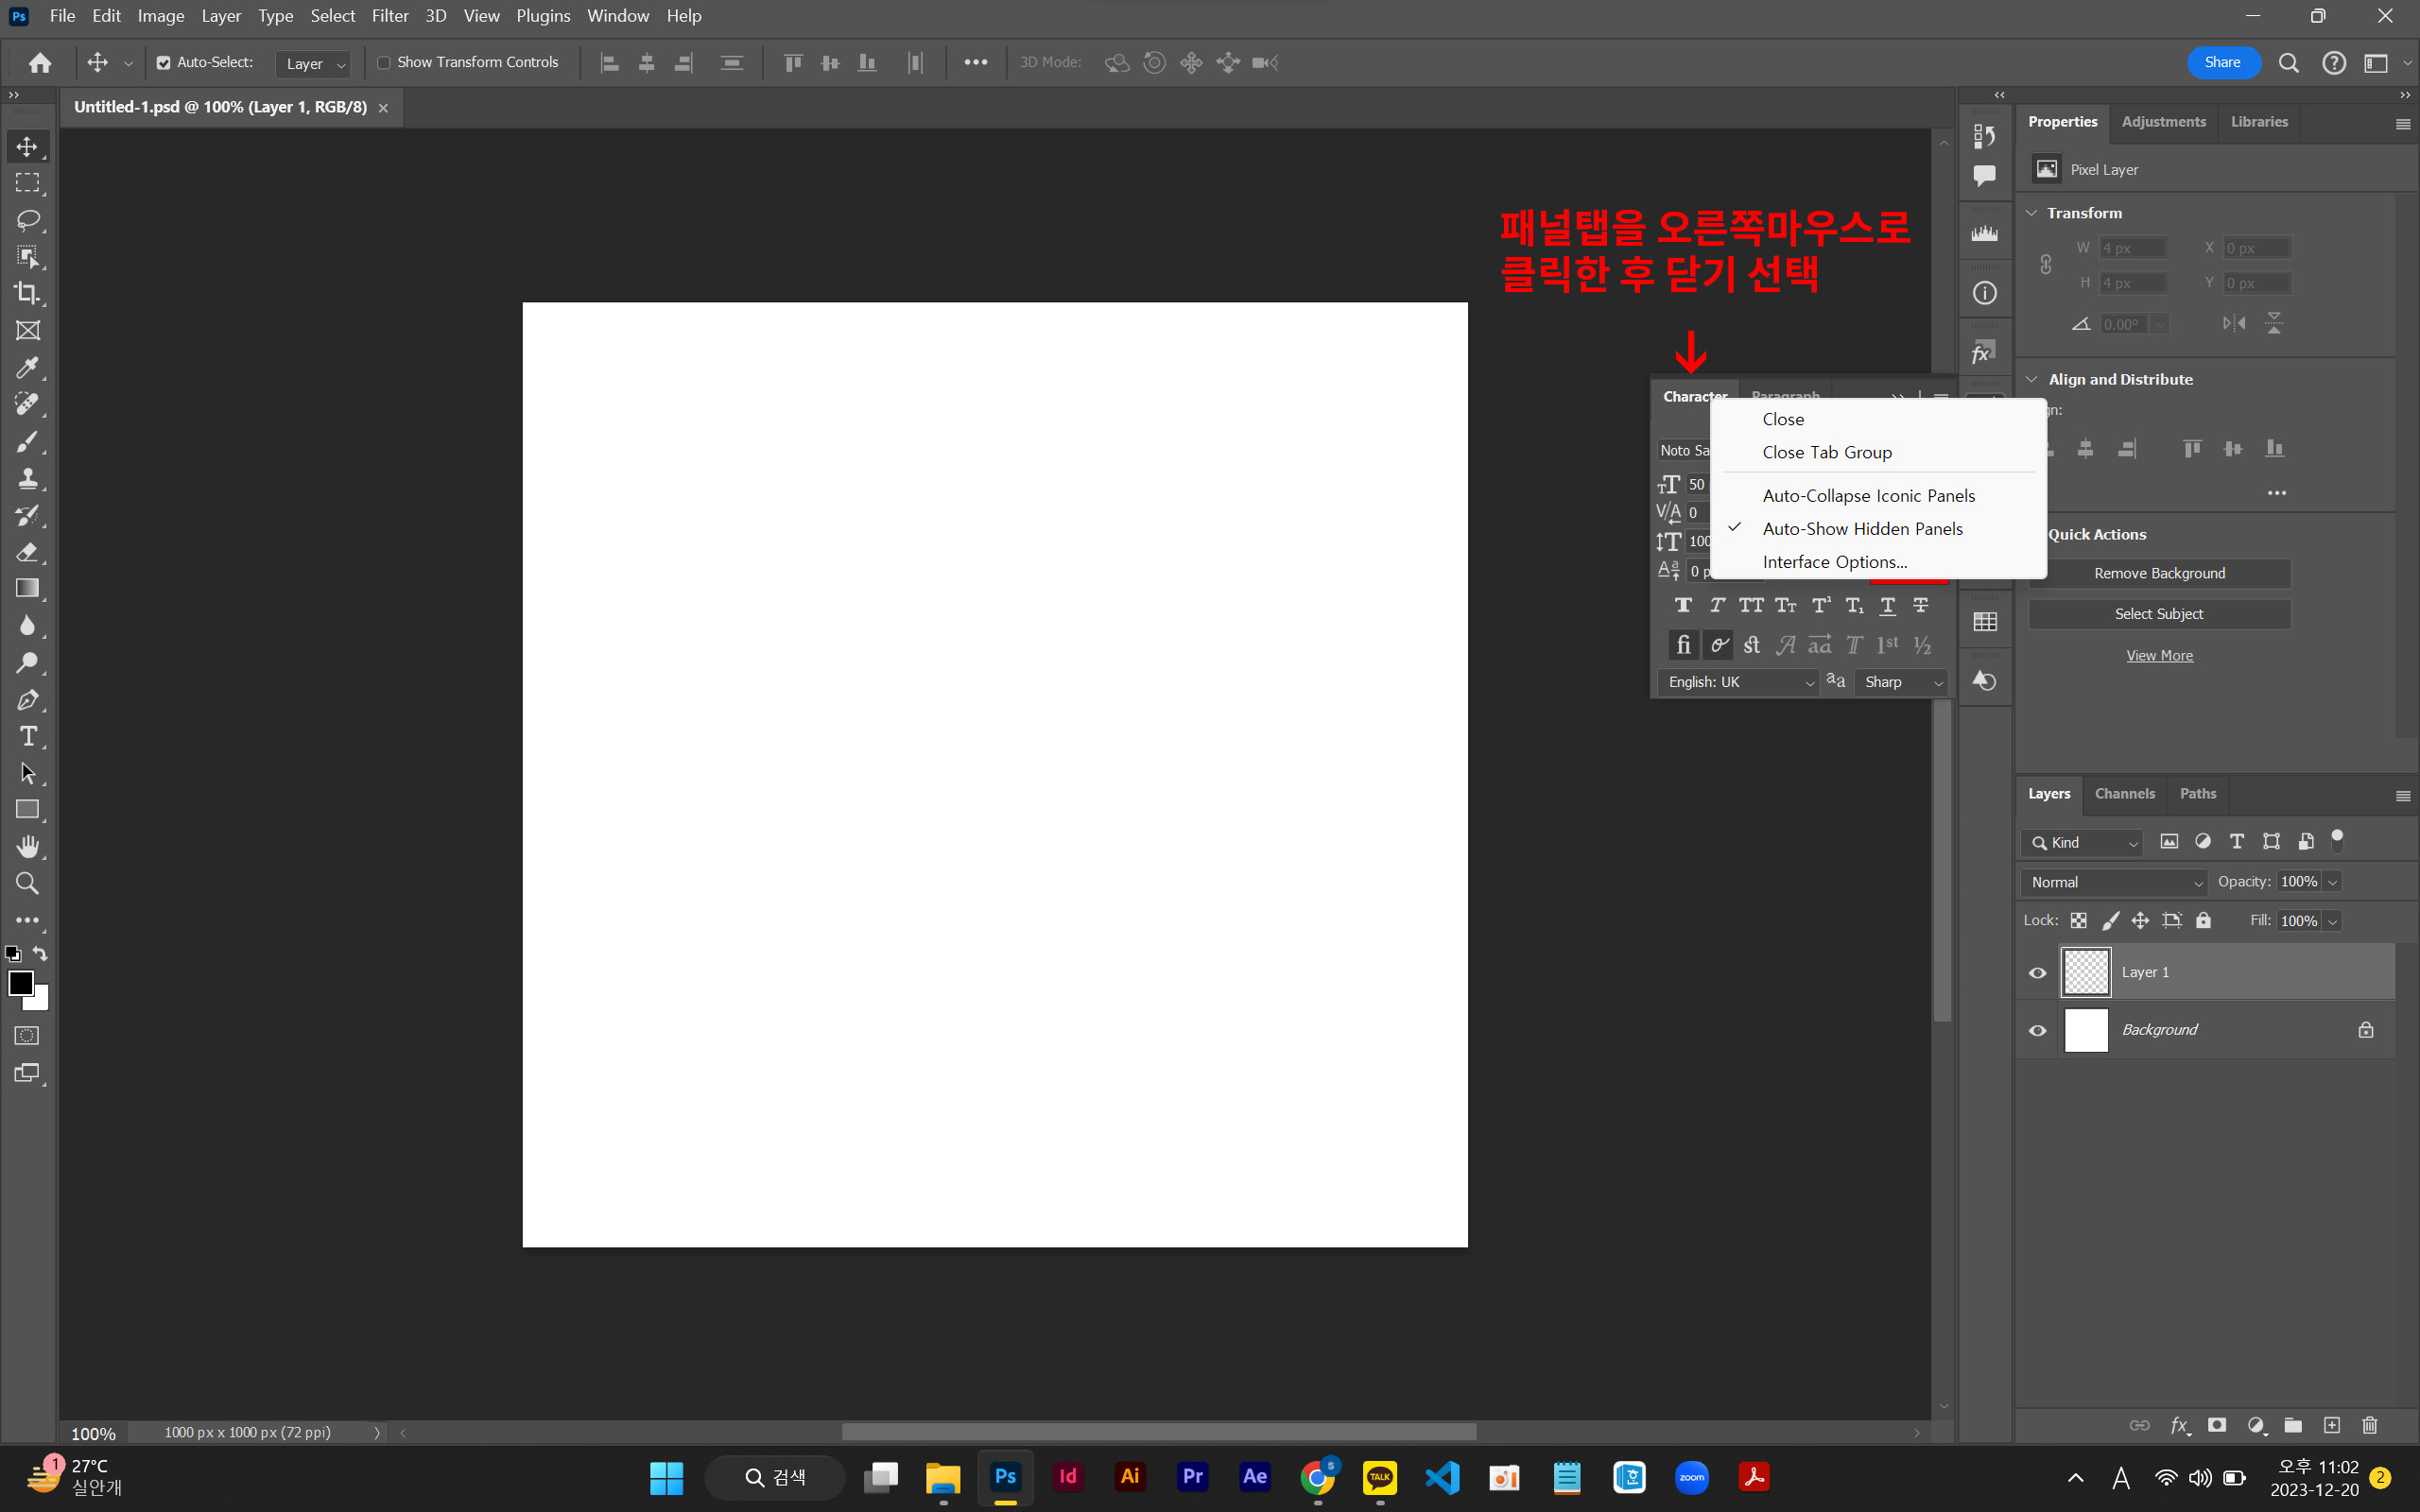
Task: Delete layer with trash icon
Action: (2369, 1425)
